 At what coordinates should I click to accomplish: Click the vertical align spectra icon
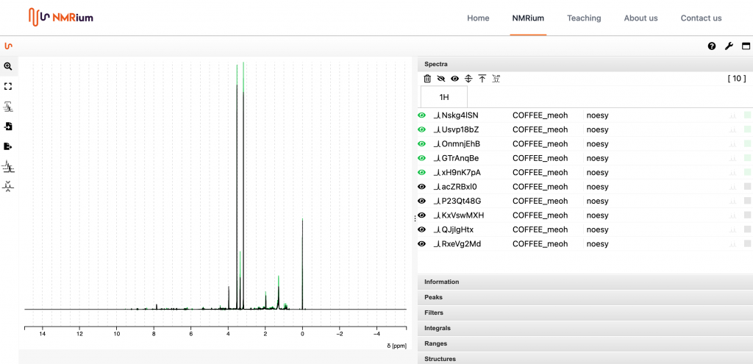point(468,79)
